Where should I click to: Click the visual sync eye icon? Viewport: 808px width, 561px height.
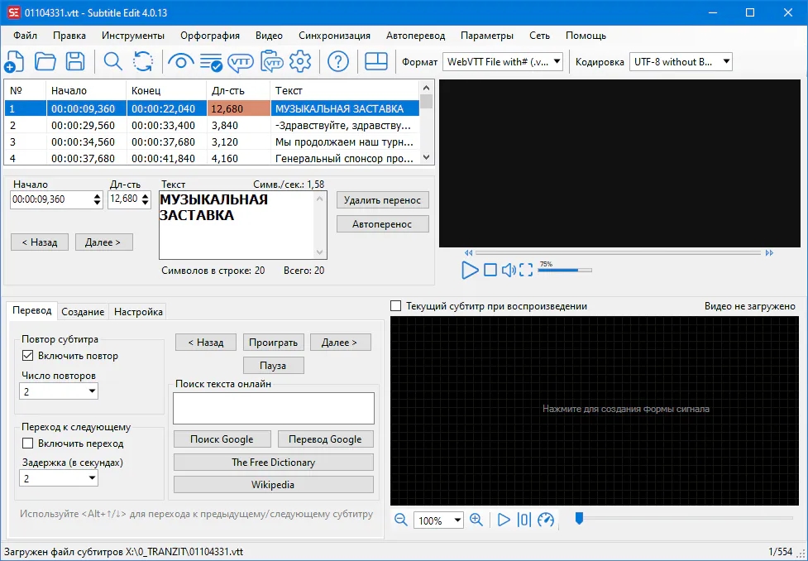coord(180,61)
